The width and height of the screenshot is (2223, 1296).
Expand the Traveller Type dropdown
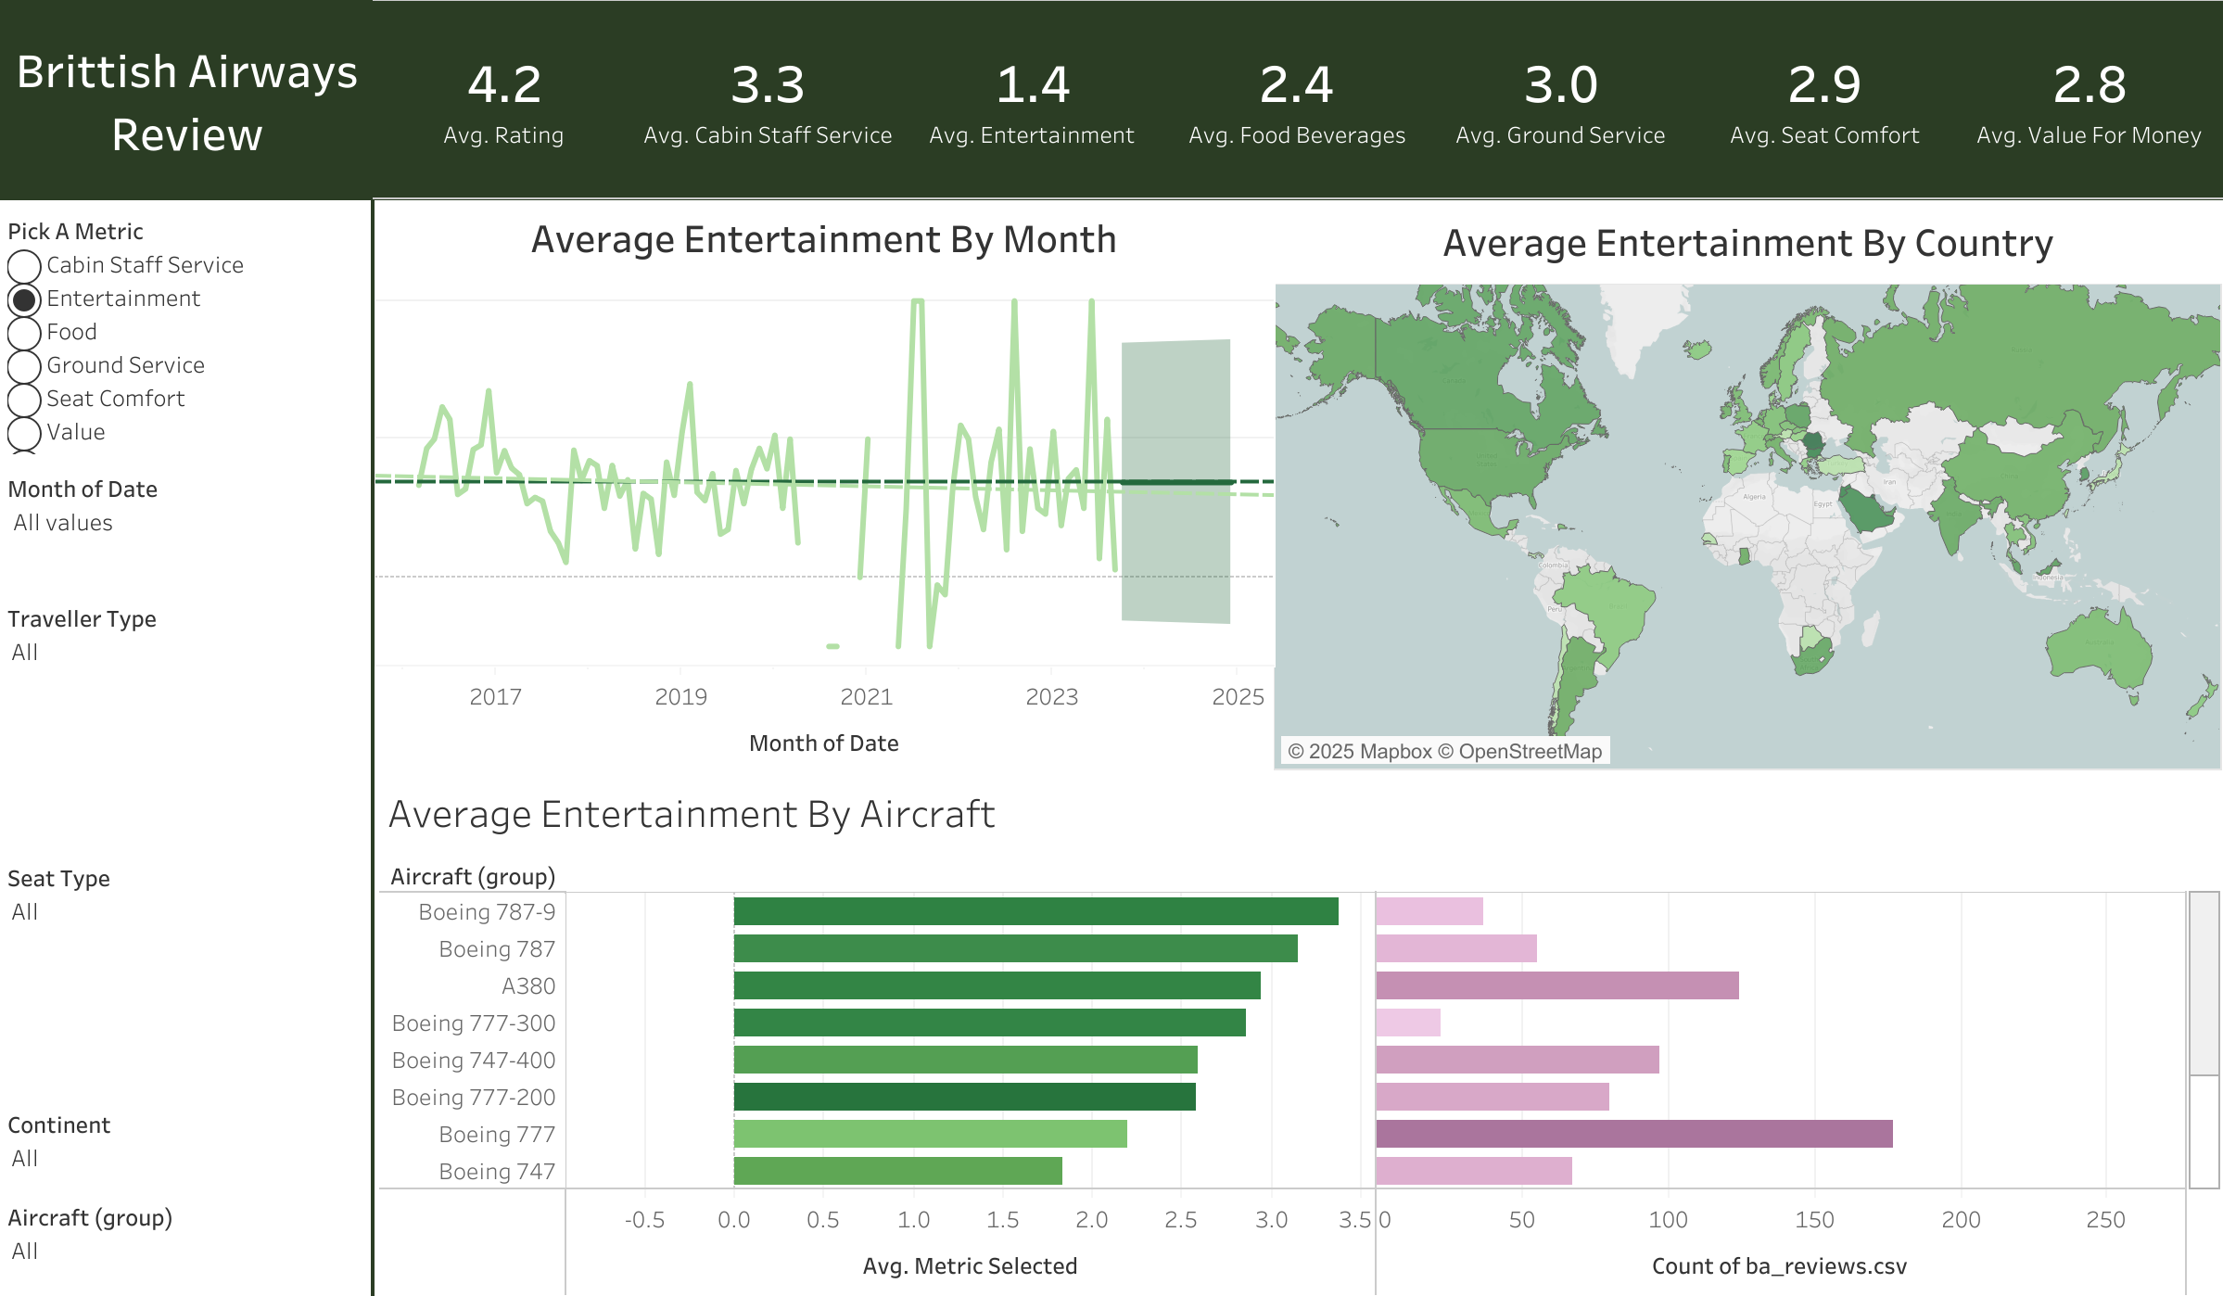[26, 653]
